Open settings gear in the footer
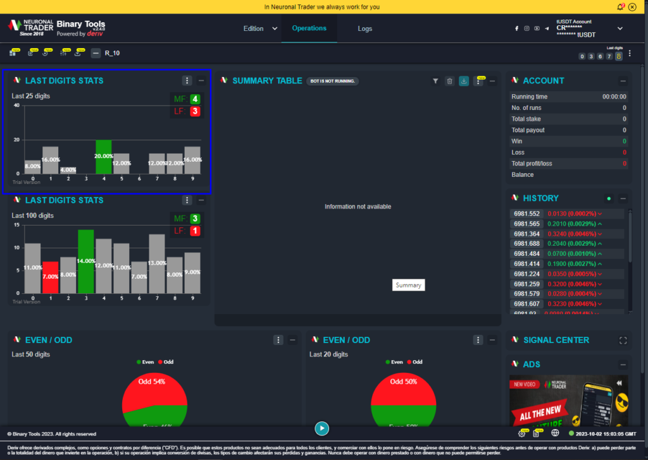 tap(521, 433)
